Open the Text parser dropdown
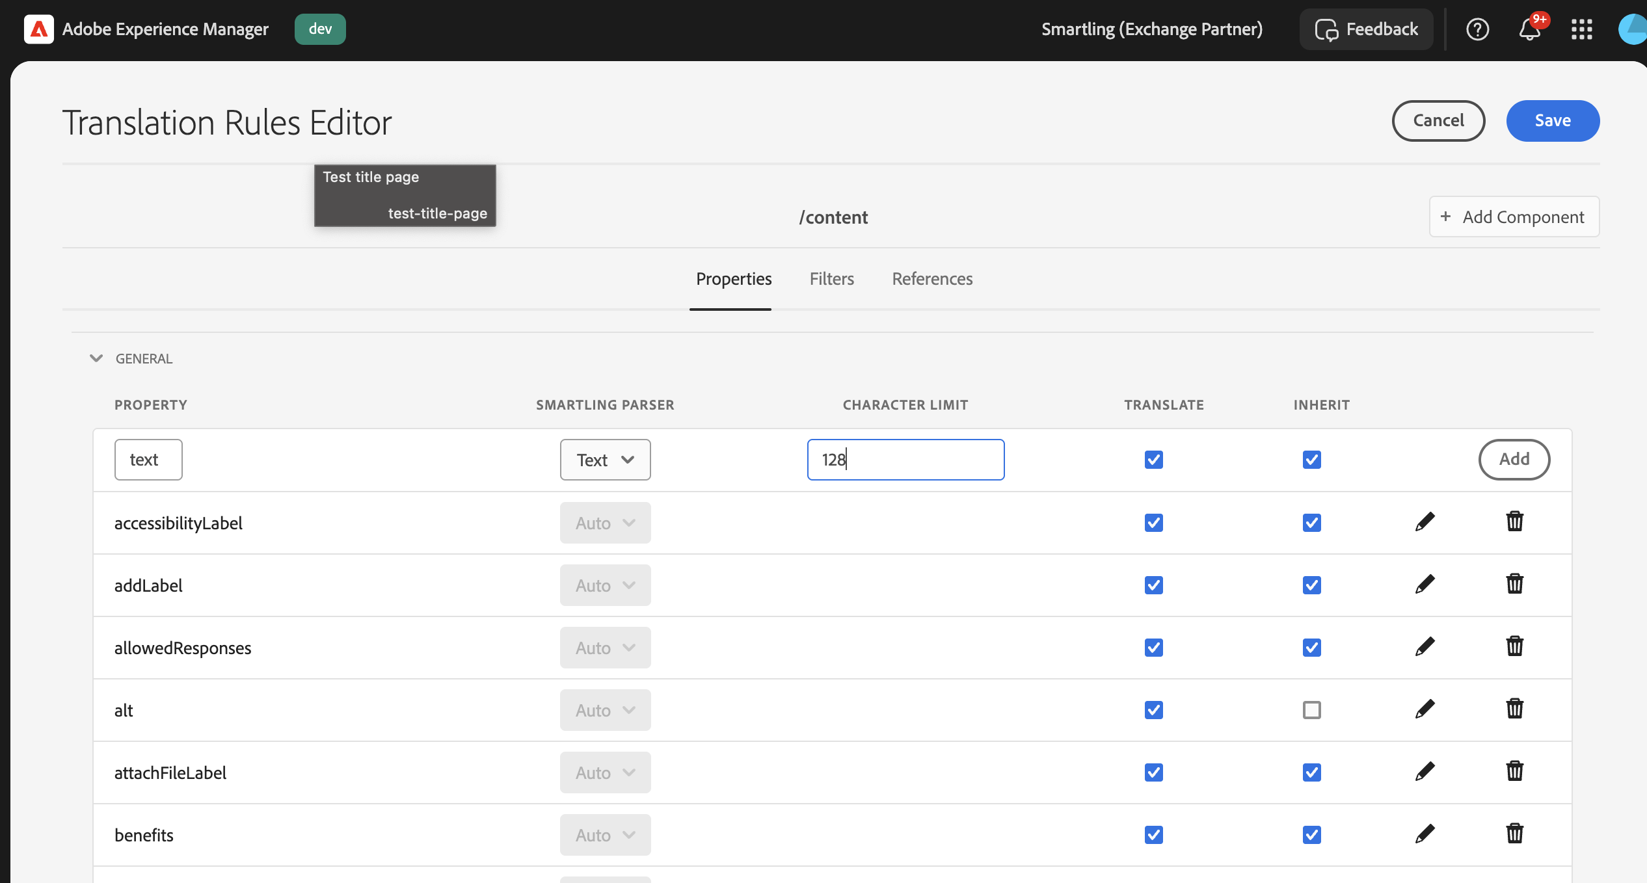 [605, 460]
